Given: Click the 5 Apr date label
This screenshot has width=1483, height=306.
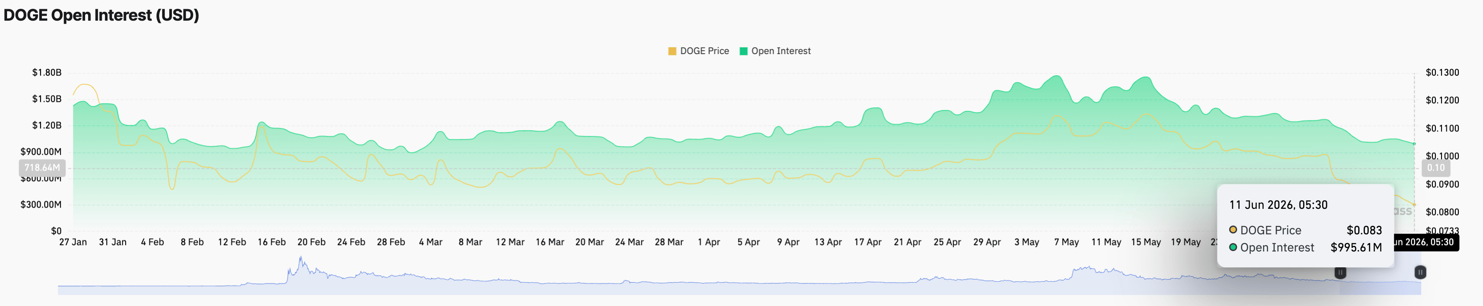Looking at the screenshot, I should point(749,242).
